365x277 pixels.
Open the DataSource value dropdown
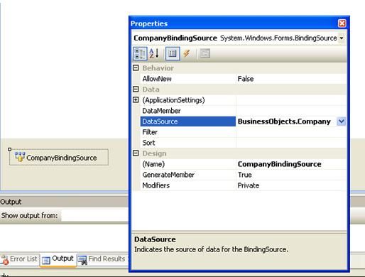(341, 121)
